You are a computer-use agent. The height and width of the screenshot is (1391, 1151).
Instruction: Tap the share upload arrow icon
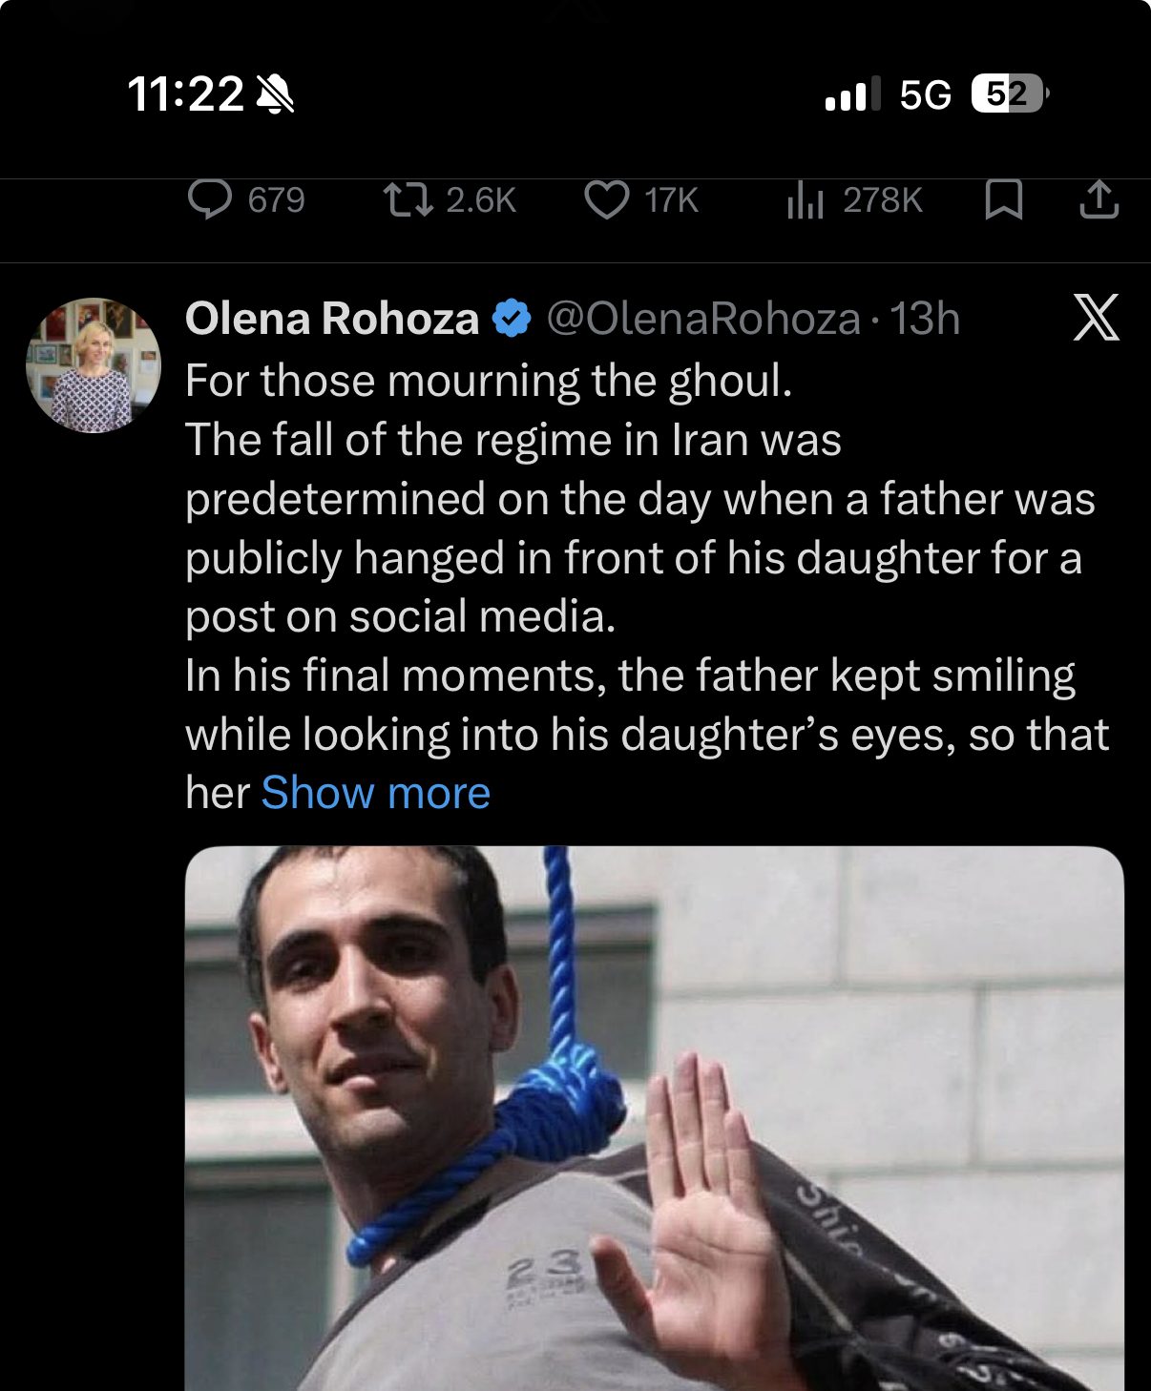point(1099,200)
